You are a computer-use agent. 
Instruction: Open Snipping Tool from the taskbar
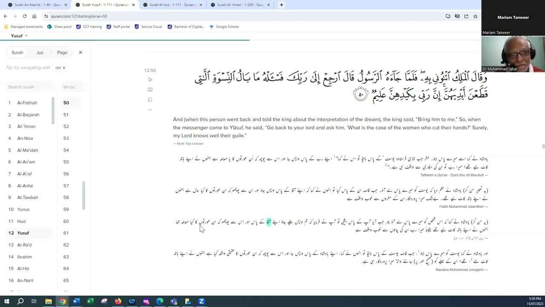click(104, 301)
